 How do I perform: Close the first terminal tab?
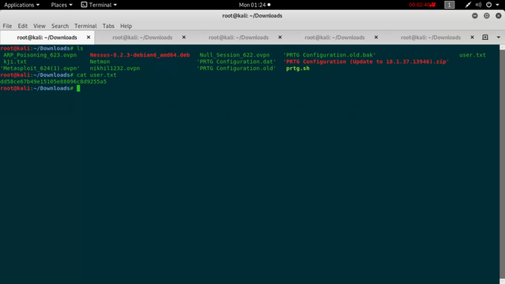[x=88, y=38]
